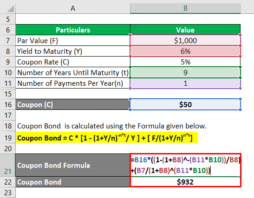Viewport: 254px width, 198px height.
Task: Select row 8 header
Action: tap(8, 51)
